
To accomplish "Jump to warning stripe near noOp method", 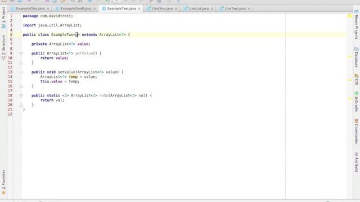I will [350, 99].
